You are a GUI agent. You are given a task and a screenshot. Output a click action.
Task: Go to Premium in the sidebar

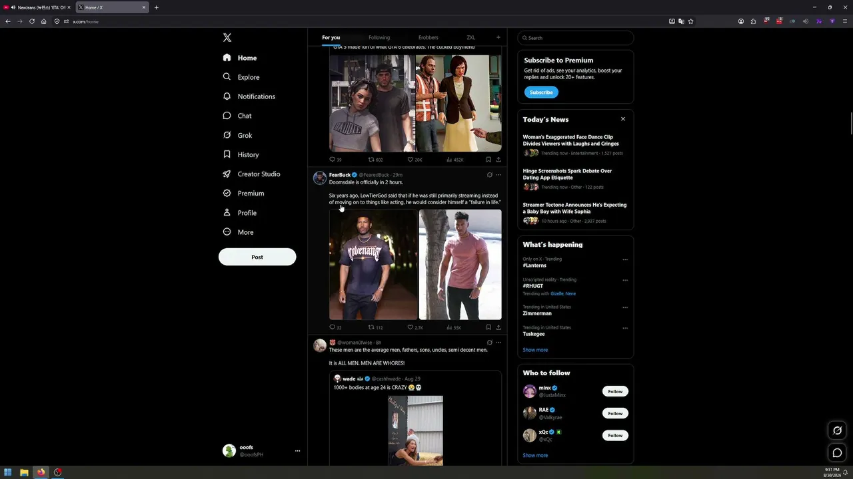pyautogui.click(x=243, y=193)
